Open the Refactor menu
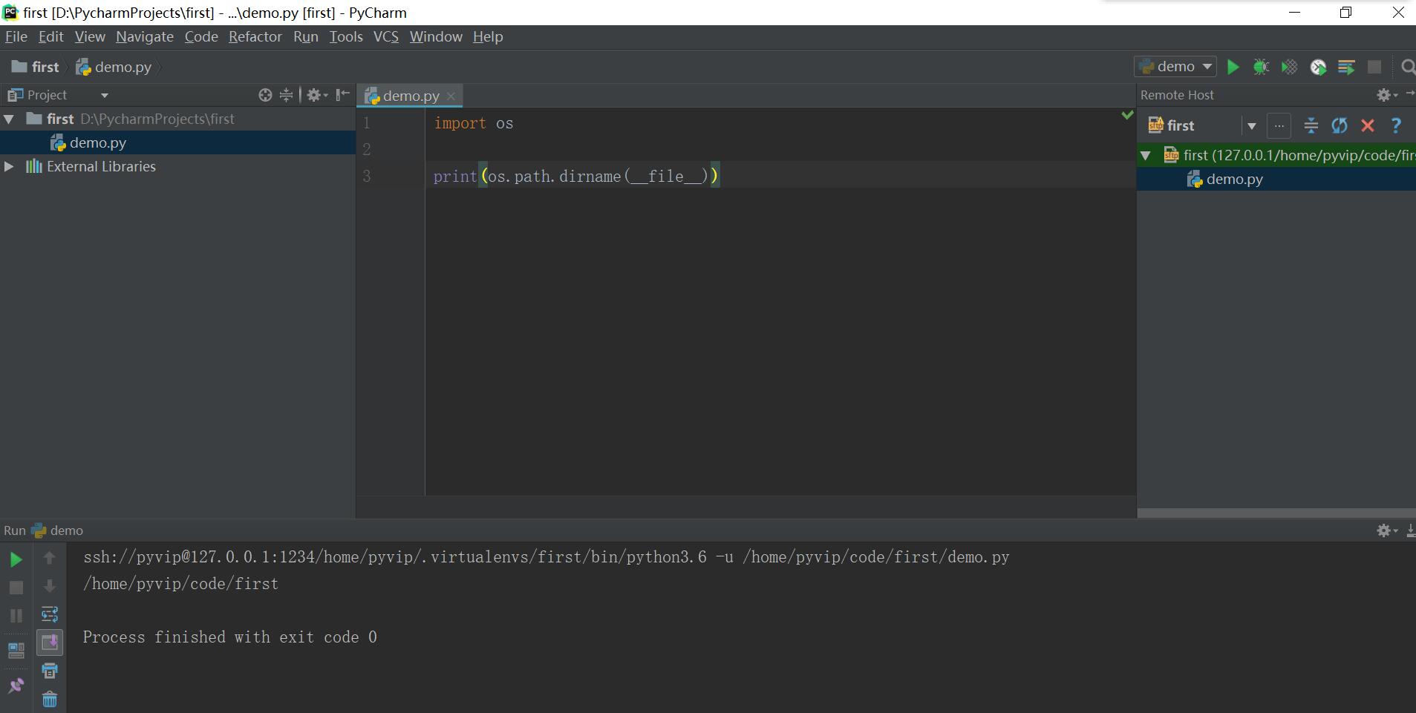Viewport: 1416px width, 713px height. coord(255,36)
